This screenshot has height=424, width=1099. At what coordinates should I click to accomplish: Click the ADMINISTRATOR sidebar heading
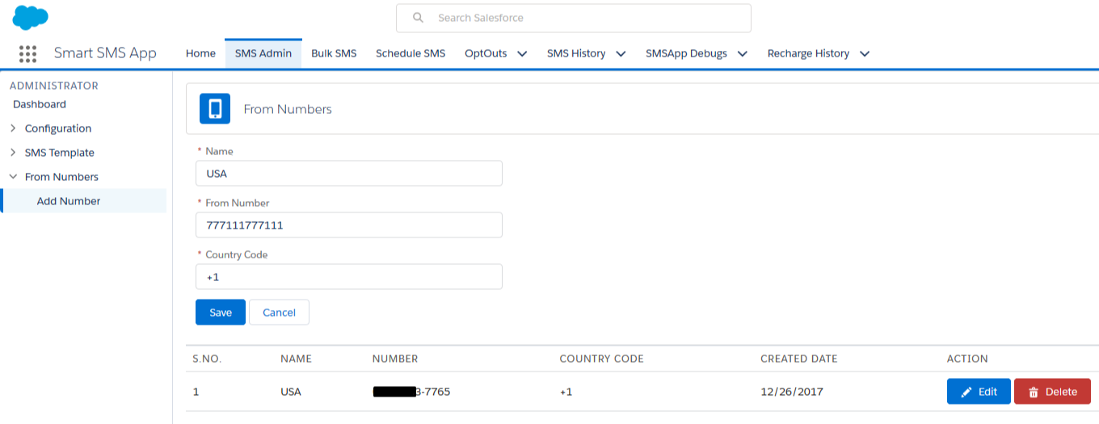pos(54,86)
